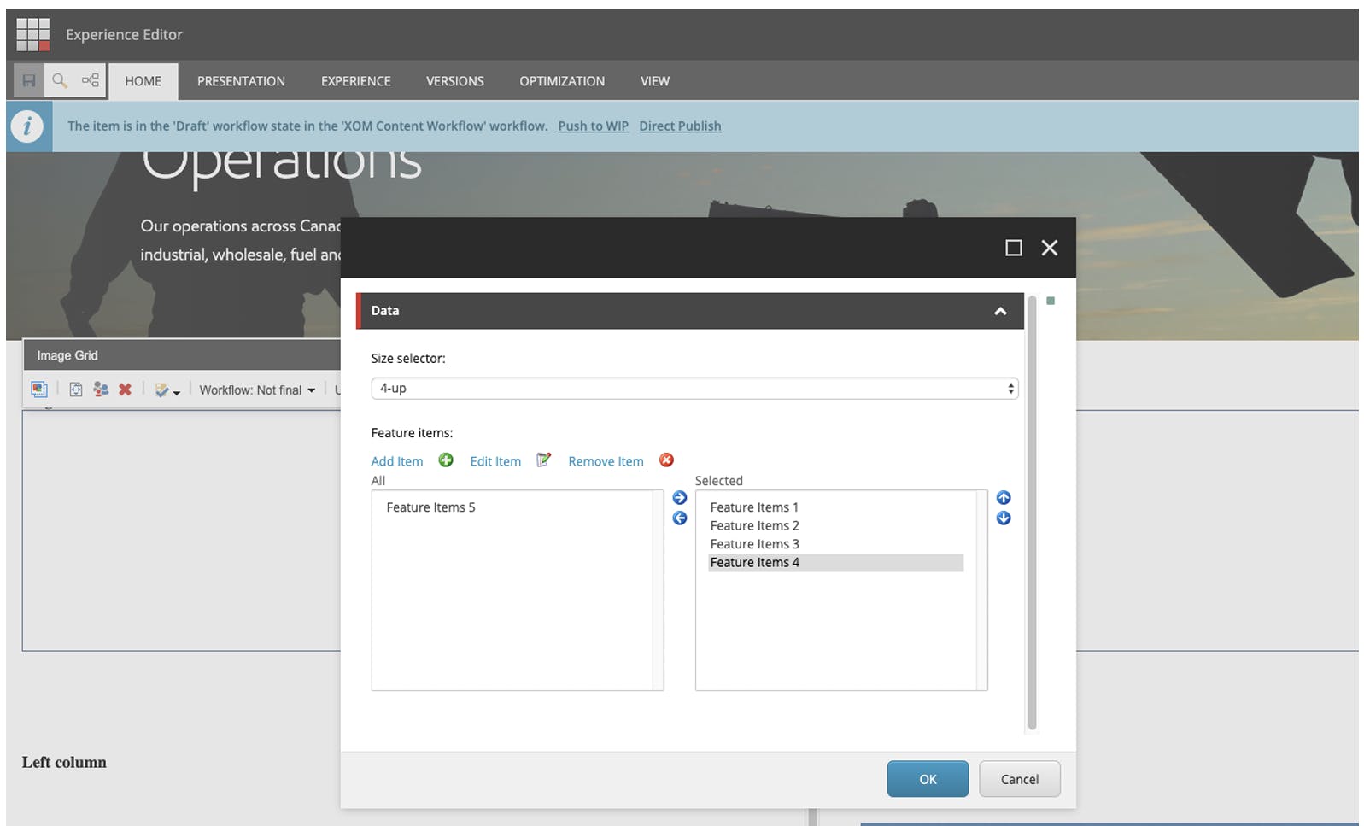Move item to Selected with the right arrow
1364x826 pixels.
pyautogui.click(x=680, y=498)
